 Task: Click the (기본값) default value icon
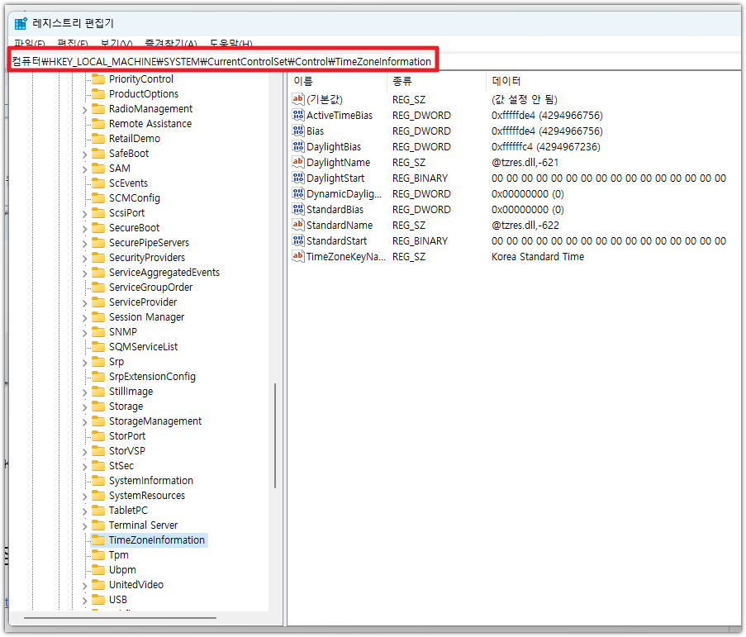(298, 100)
